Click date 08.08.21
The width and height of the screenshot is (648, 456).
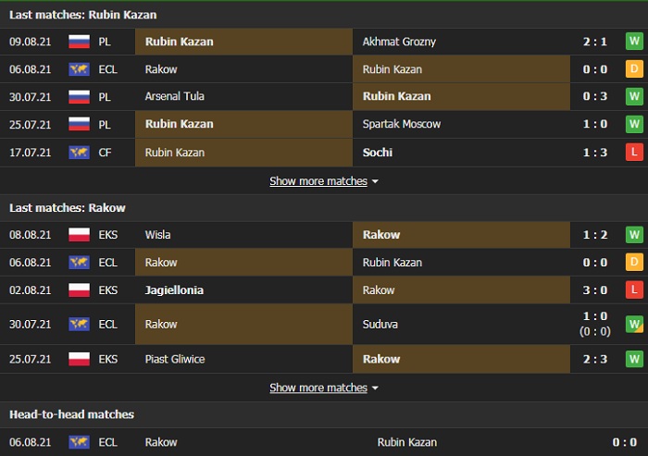coord(31,235)
